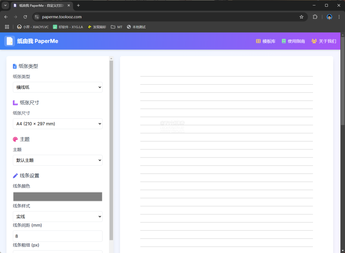The image size is (345, 253).
Task: Click the address bar showing paperme.toolooz.com
Action: [x=169, y=17]
